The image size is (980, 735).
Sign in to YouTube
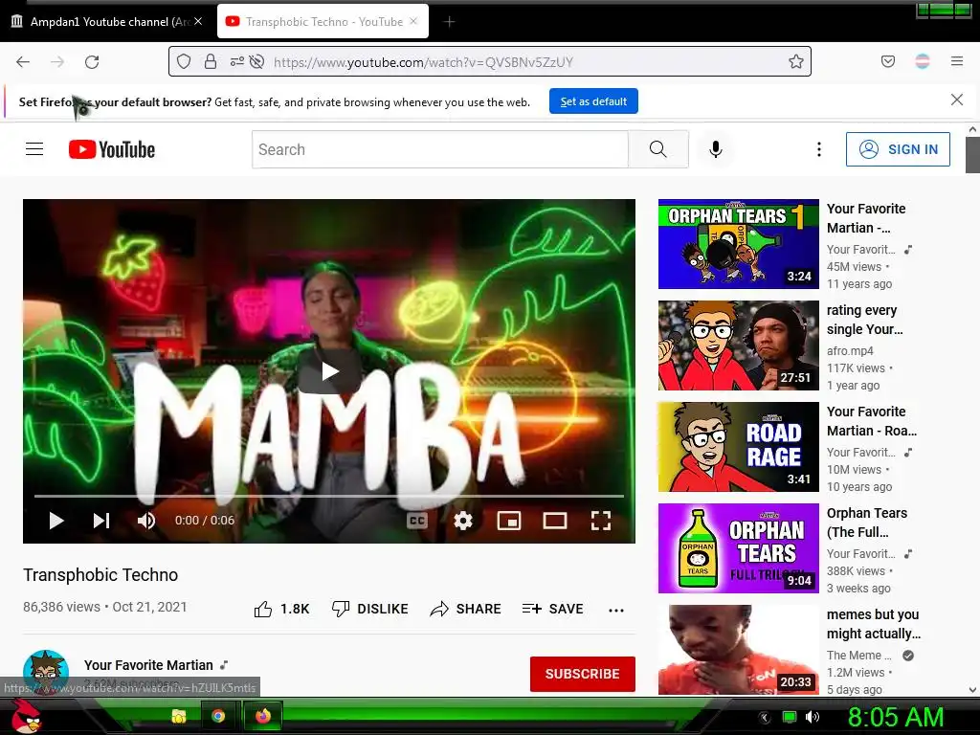tap(898, 149)
